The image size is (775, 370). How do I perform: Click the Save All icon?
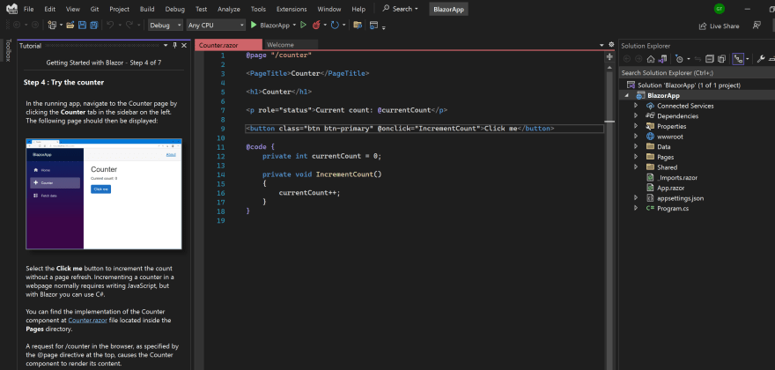pyautogui.click(x=93, y=25)
